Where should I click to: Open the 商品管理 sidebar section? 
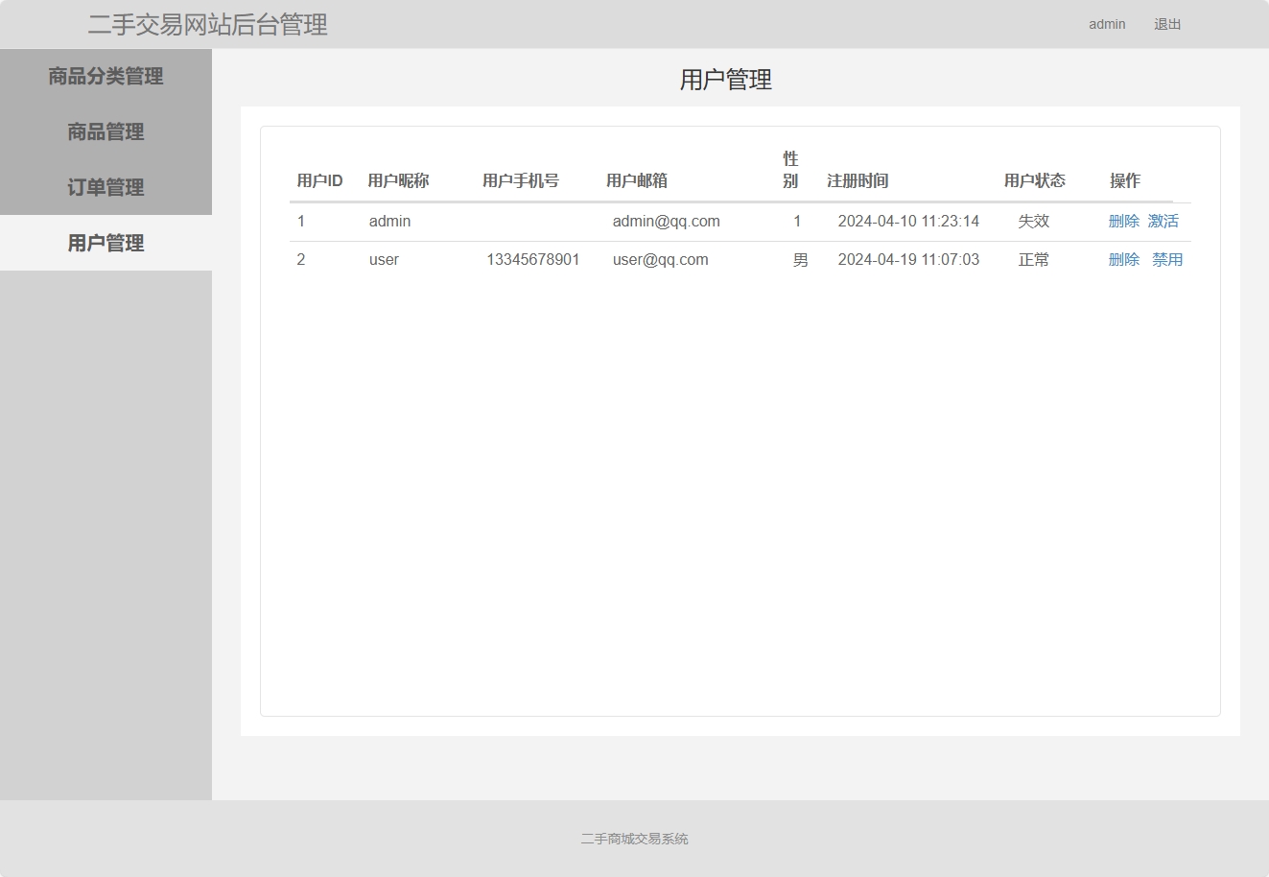[x=106, y=131]
